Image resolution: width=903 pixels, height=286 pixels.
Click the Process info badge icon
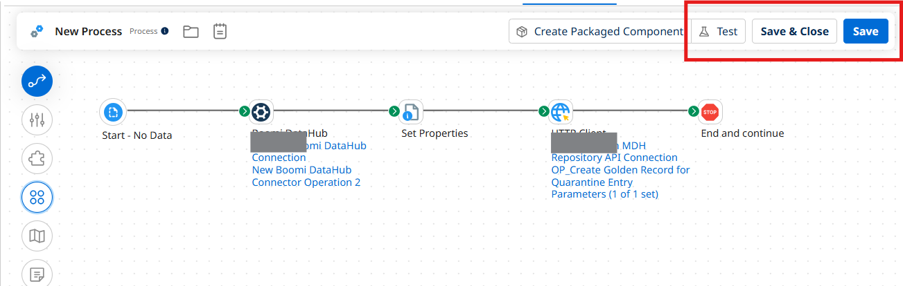(x=165, y=31)
